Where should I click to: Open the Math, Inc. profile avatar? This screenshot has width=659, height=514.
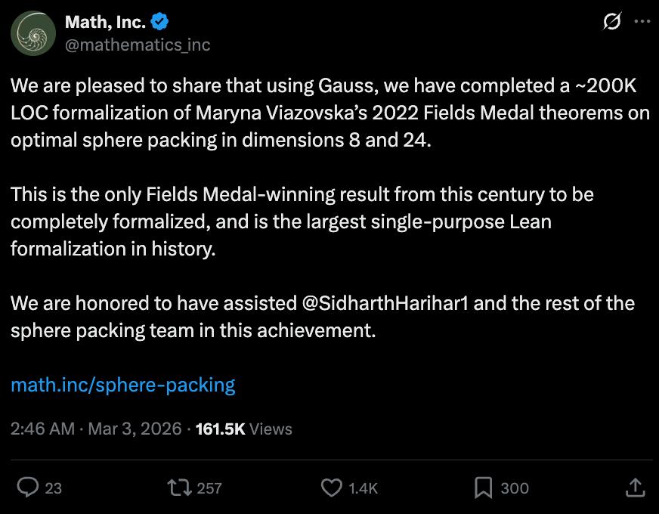pyautogui.click(x=32, y=33)
